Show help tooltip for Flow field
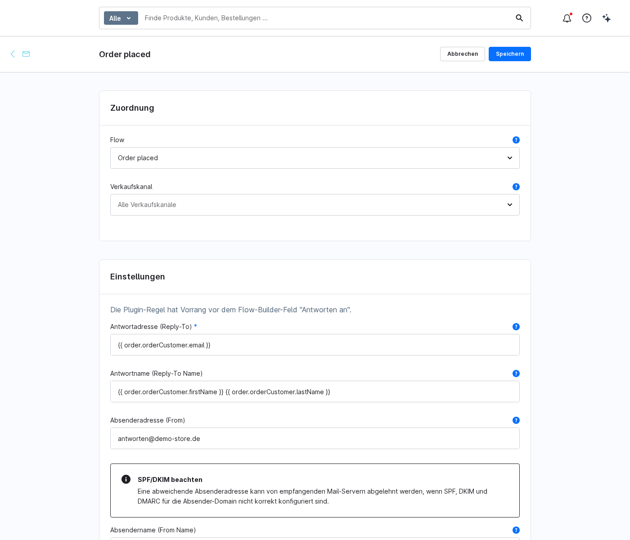Screen dimensions: 630x540 (x=516, y=140)
